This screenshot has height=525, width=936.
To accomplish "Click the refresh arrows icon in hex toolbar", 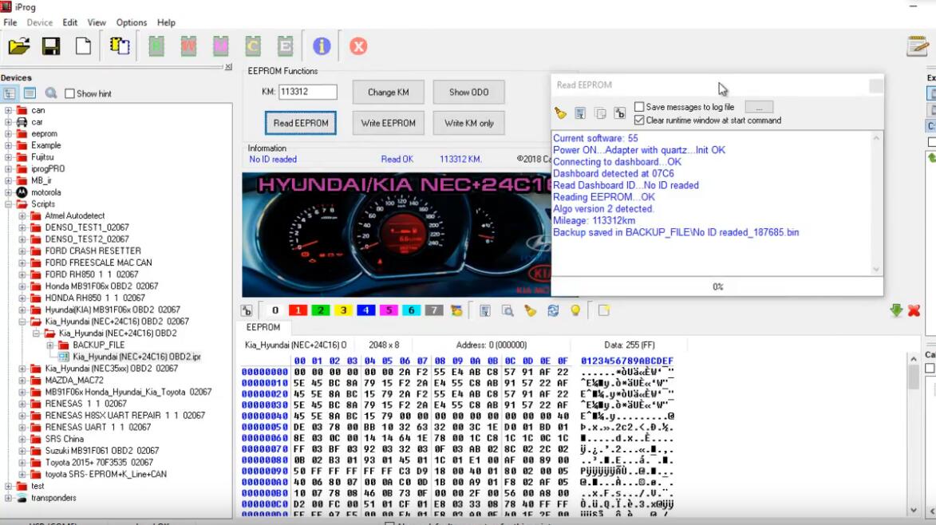I will pos(553,310).
